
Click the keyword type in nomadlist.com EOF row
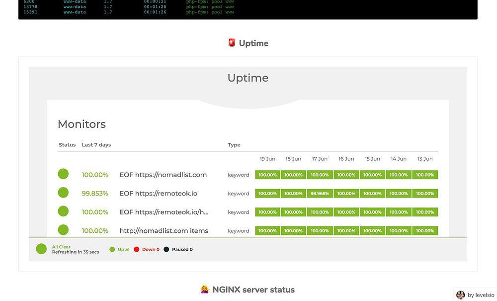click(239, 175)
